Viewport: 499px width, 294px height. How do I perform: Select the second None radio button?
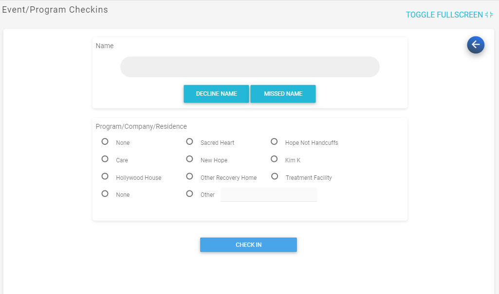point(105,193)
